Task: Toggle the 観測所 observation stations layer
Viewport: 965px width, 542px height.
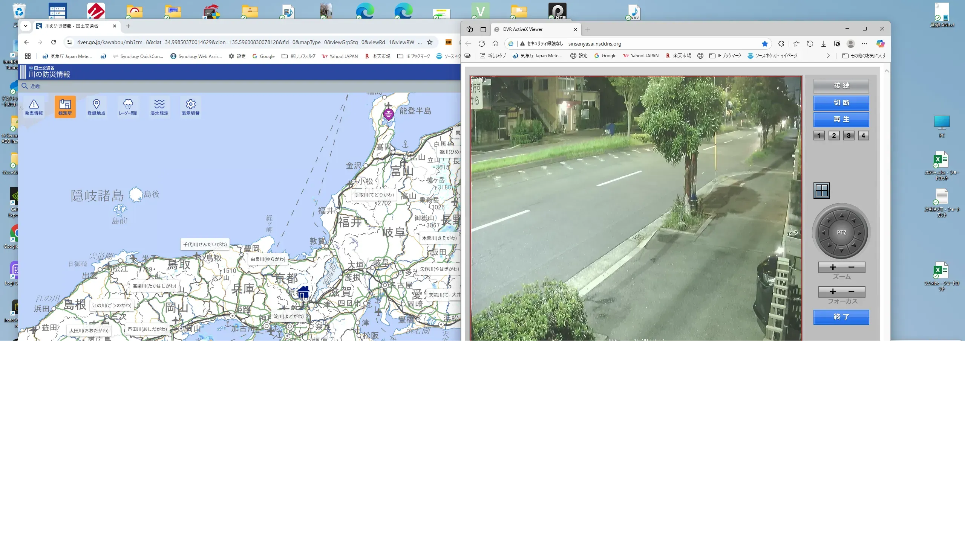Action: 65,107
